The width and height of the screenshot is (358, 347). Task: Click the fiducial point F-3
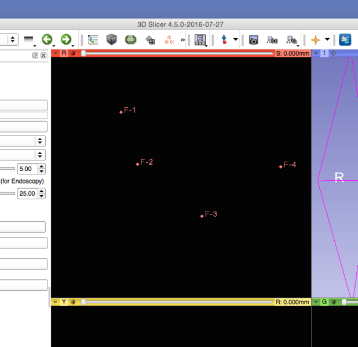202,215
